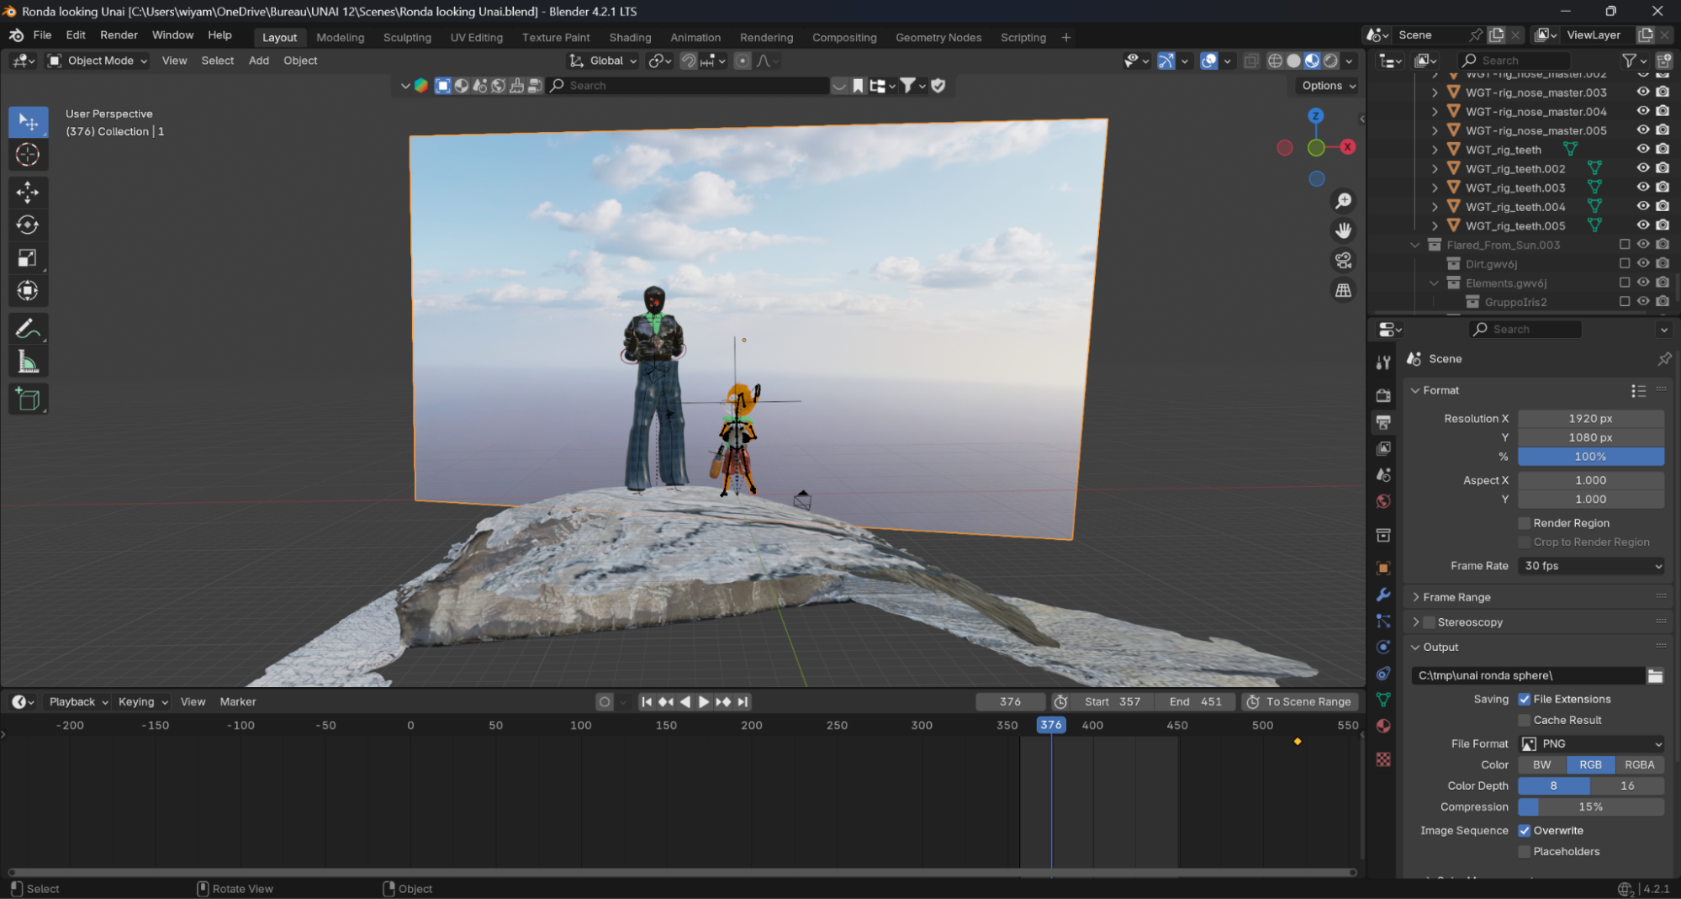Screen dimensions: 1681x899
Task: Enable the Render Region checkbox
Action: [1524, 523]
